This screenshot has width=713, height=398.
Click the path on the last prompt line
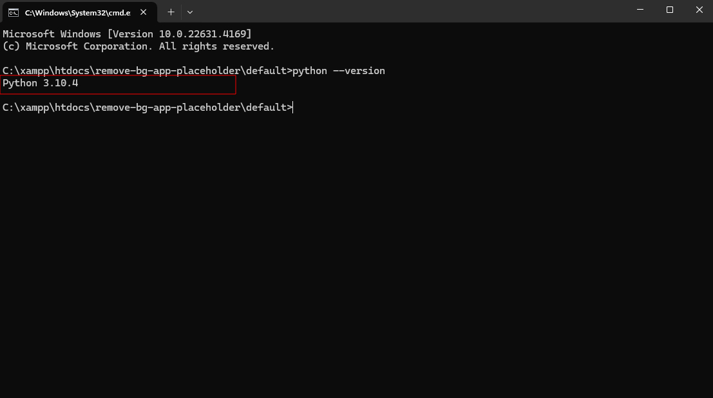(x=146, y=108)
